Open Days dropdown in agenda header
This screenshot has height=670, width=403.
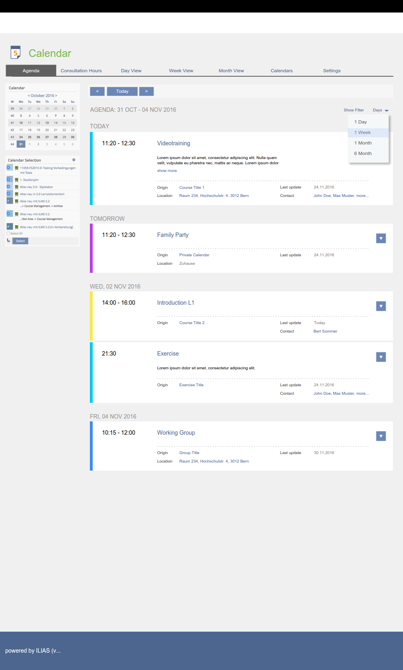380,110
